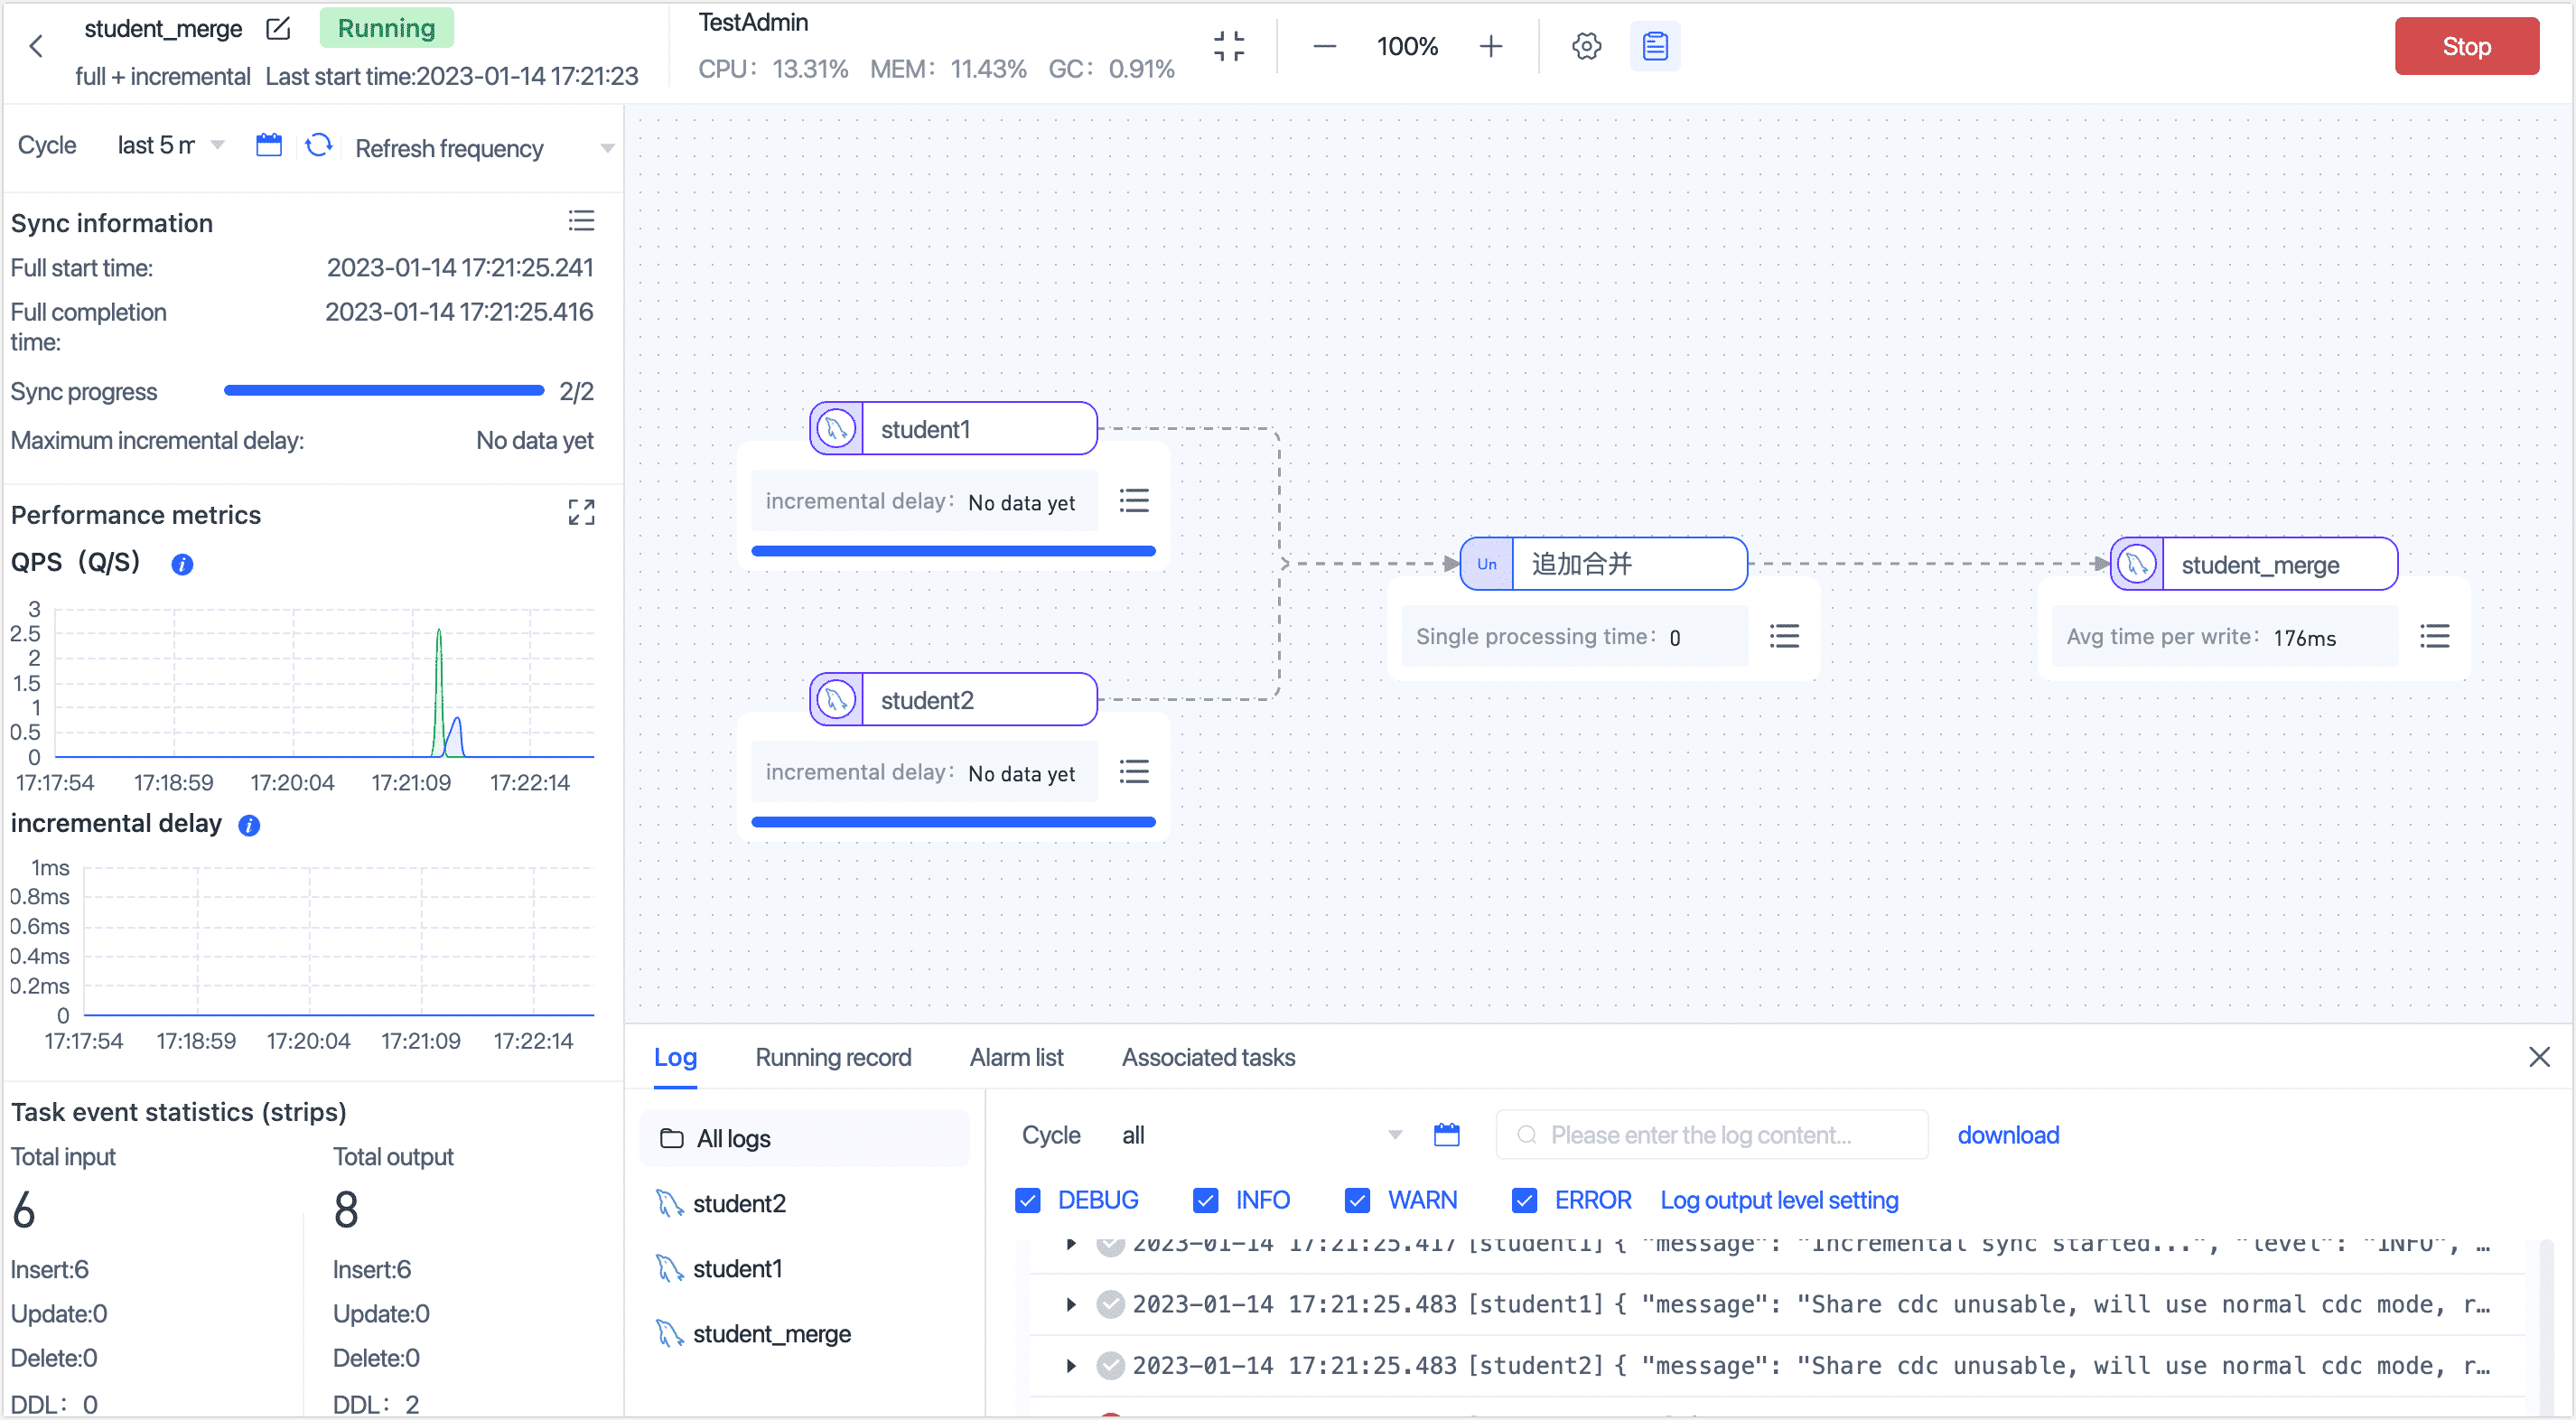
Task: Uncheck the DEBUG log level checkbox
Action: 1027,1200
